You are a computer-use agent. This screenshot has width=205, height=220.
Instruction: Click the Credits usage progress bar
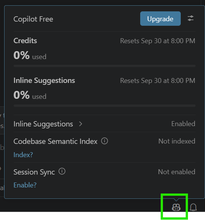(x=105, y=66)
